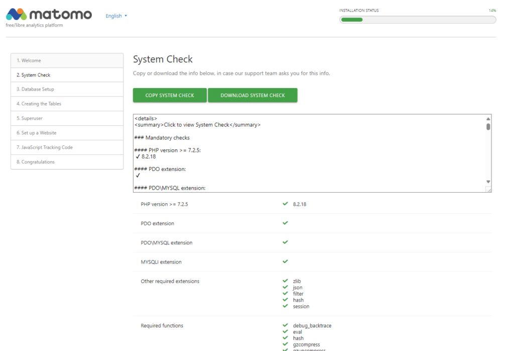
Task: Click the installation status progress bar
Action: click(417, 20)
